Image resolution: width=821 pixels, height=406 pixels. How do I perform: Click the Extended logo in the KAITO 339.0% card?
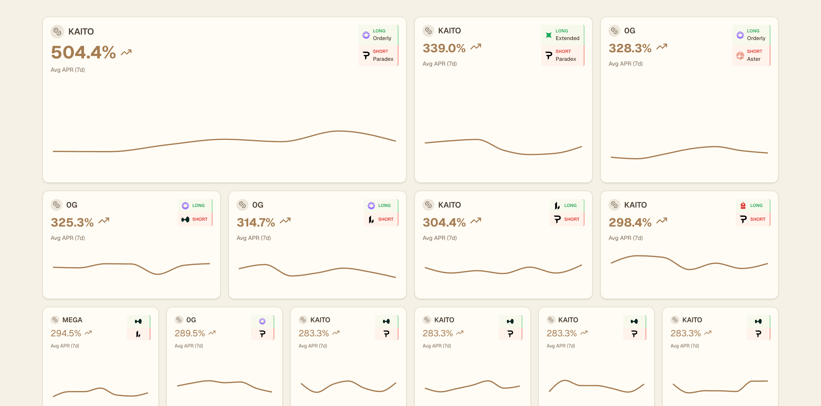[548, 35]
